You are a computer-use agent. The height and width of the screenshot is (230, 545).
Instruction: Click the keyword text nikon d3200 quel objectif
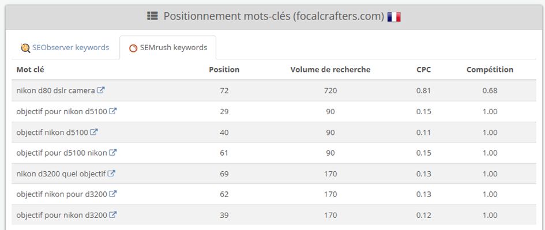coord(61,174)
